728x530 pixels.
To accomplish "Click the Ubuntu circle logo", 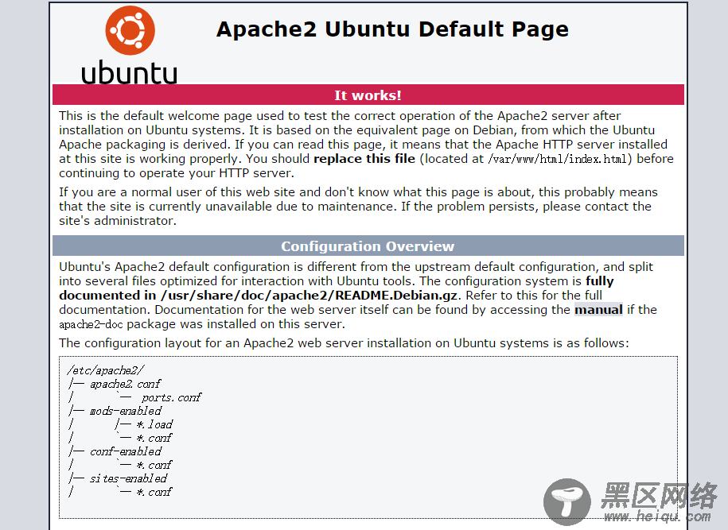I will [x=130, y=31].
